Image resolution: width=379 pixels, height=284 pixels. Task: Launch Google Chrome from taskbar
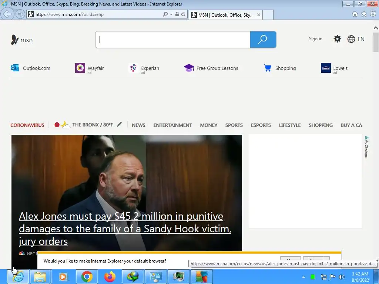click(x=87, y=277)
